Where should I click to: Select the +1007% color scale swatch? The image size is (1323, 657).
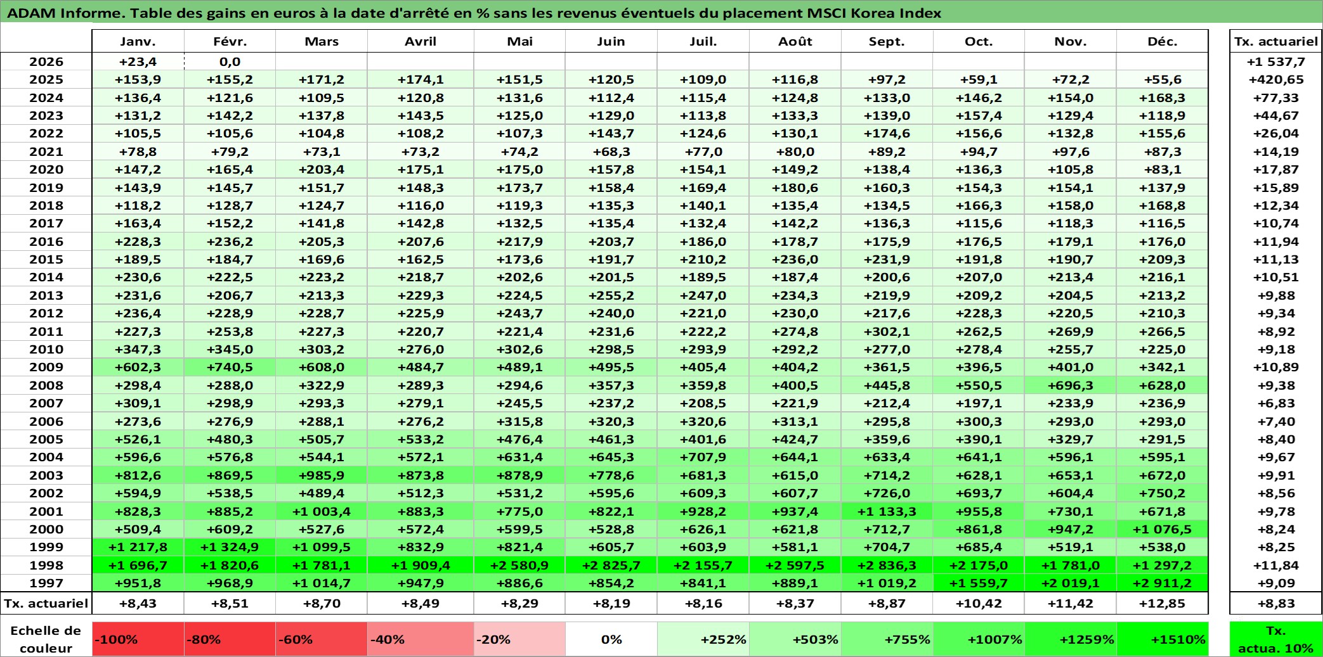coord(979,639)
